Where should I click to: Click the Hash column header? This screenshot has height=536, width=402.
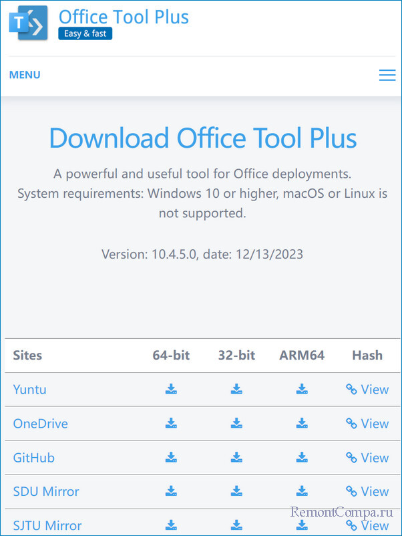367,355
